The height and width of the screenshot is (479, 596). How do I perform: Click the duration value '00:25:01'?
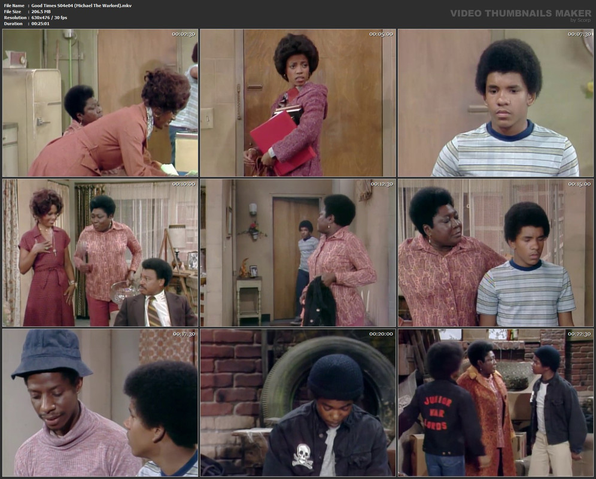pos(40,23)
